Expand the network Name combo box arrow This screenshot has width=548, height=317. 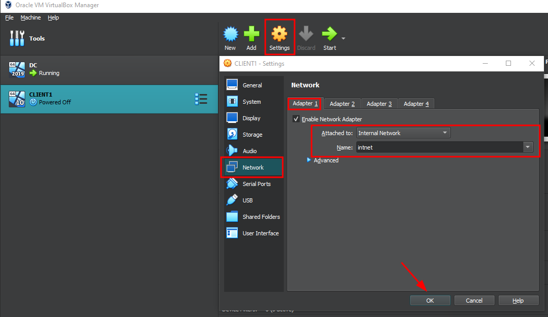pyautogui.click(x=527, y=147)
